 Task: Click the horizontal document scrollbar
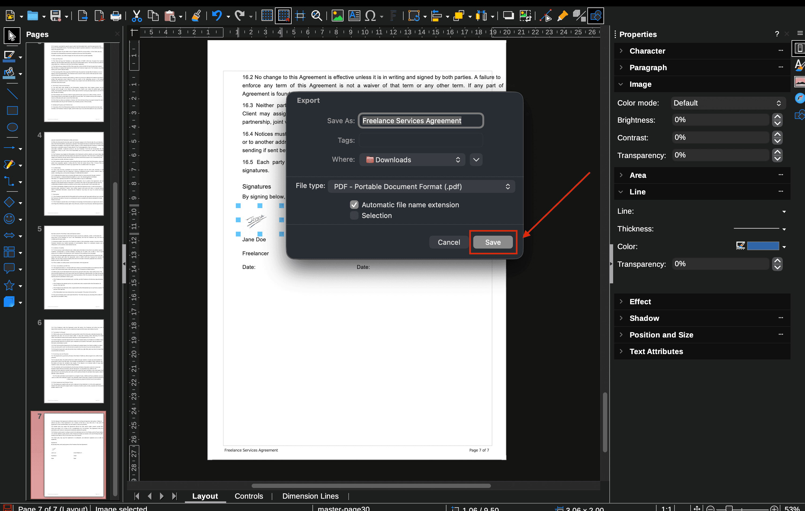pyautogui.click(x=371, y=486)
